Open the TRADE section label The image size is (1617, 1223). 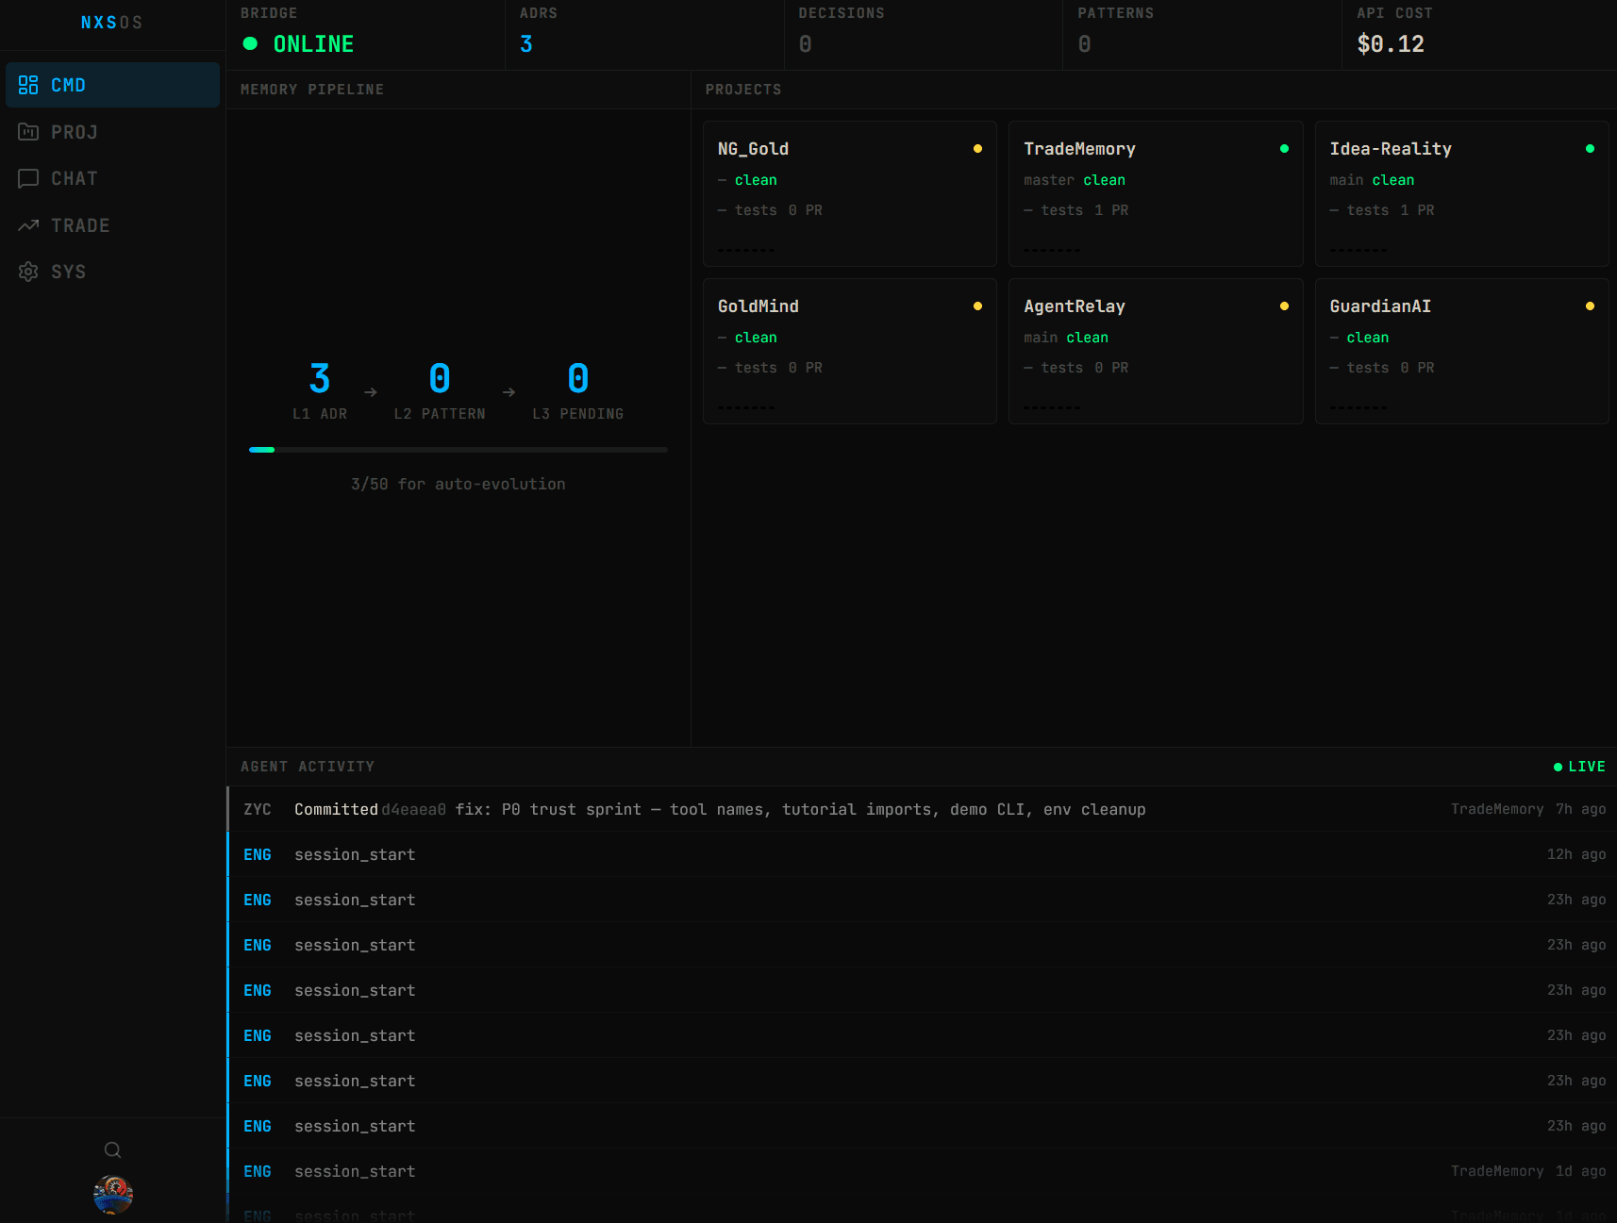80,225
